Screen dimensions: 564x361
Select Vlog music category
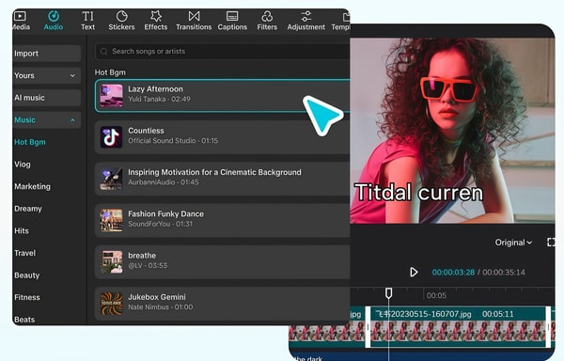23,165
